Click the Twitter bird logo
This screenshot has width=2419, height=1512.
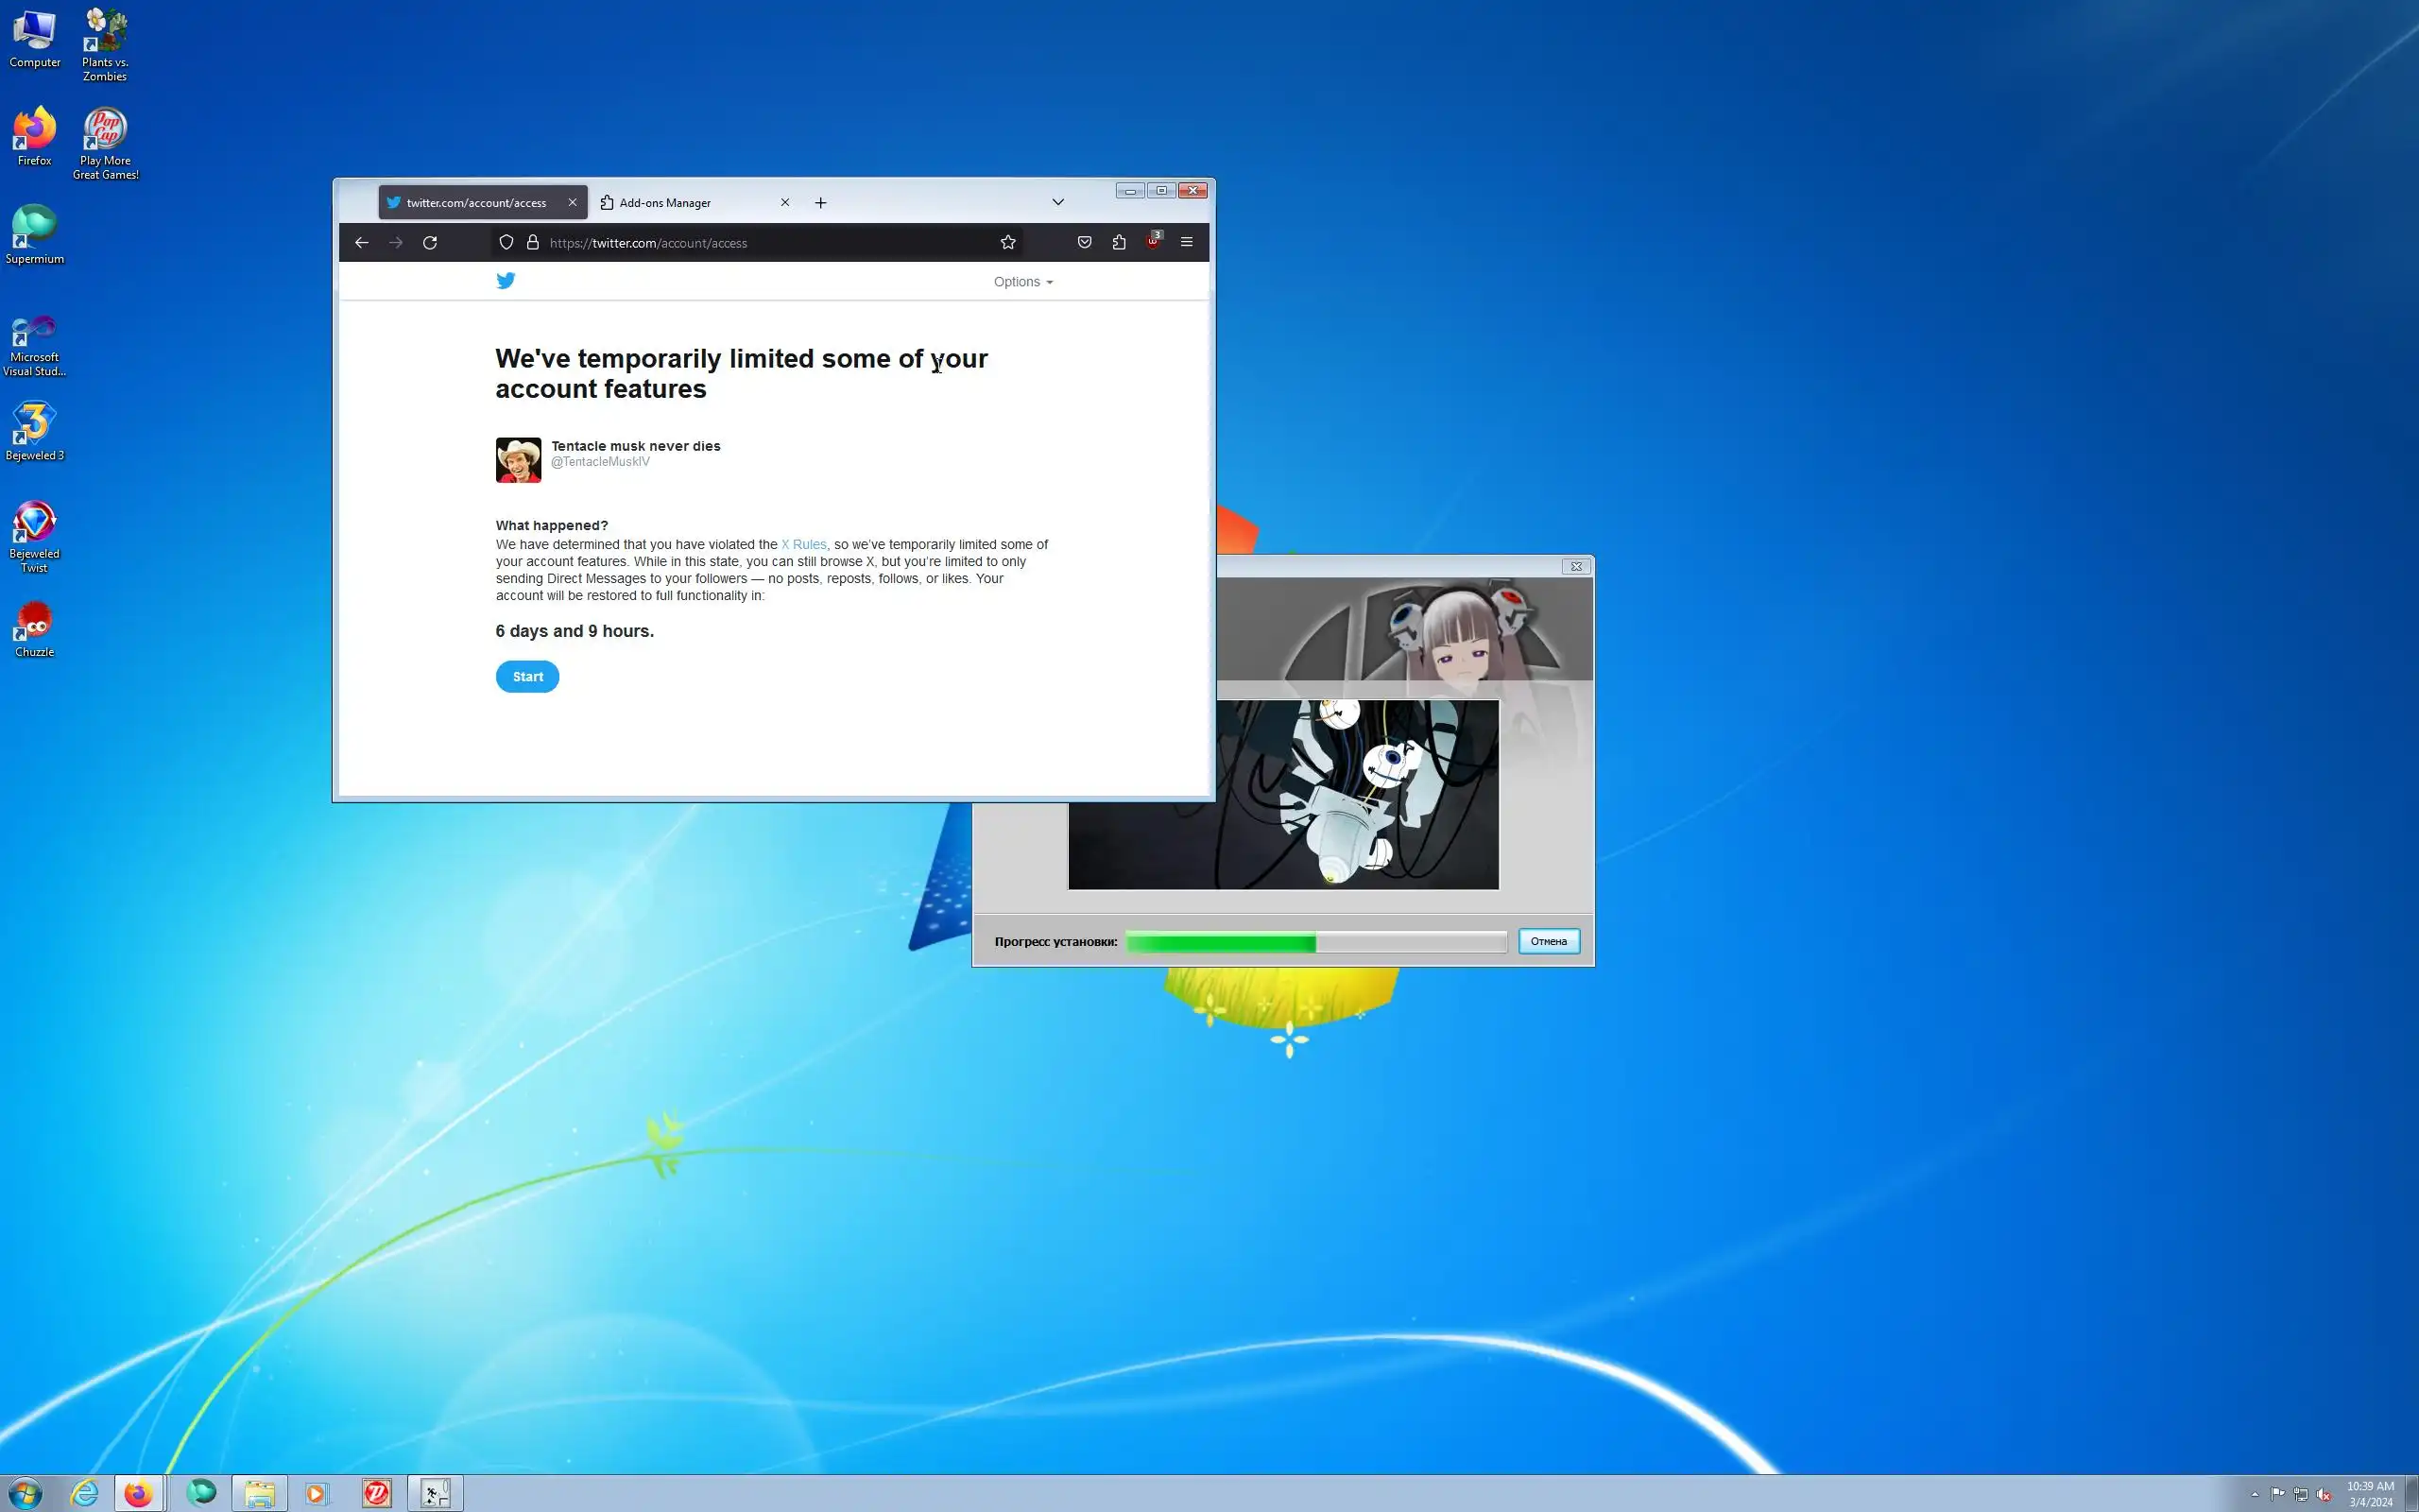click(x=506, y=281)
